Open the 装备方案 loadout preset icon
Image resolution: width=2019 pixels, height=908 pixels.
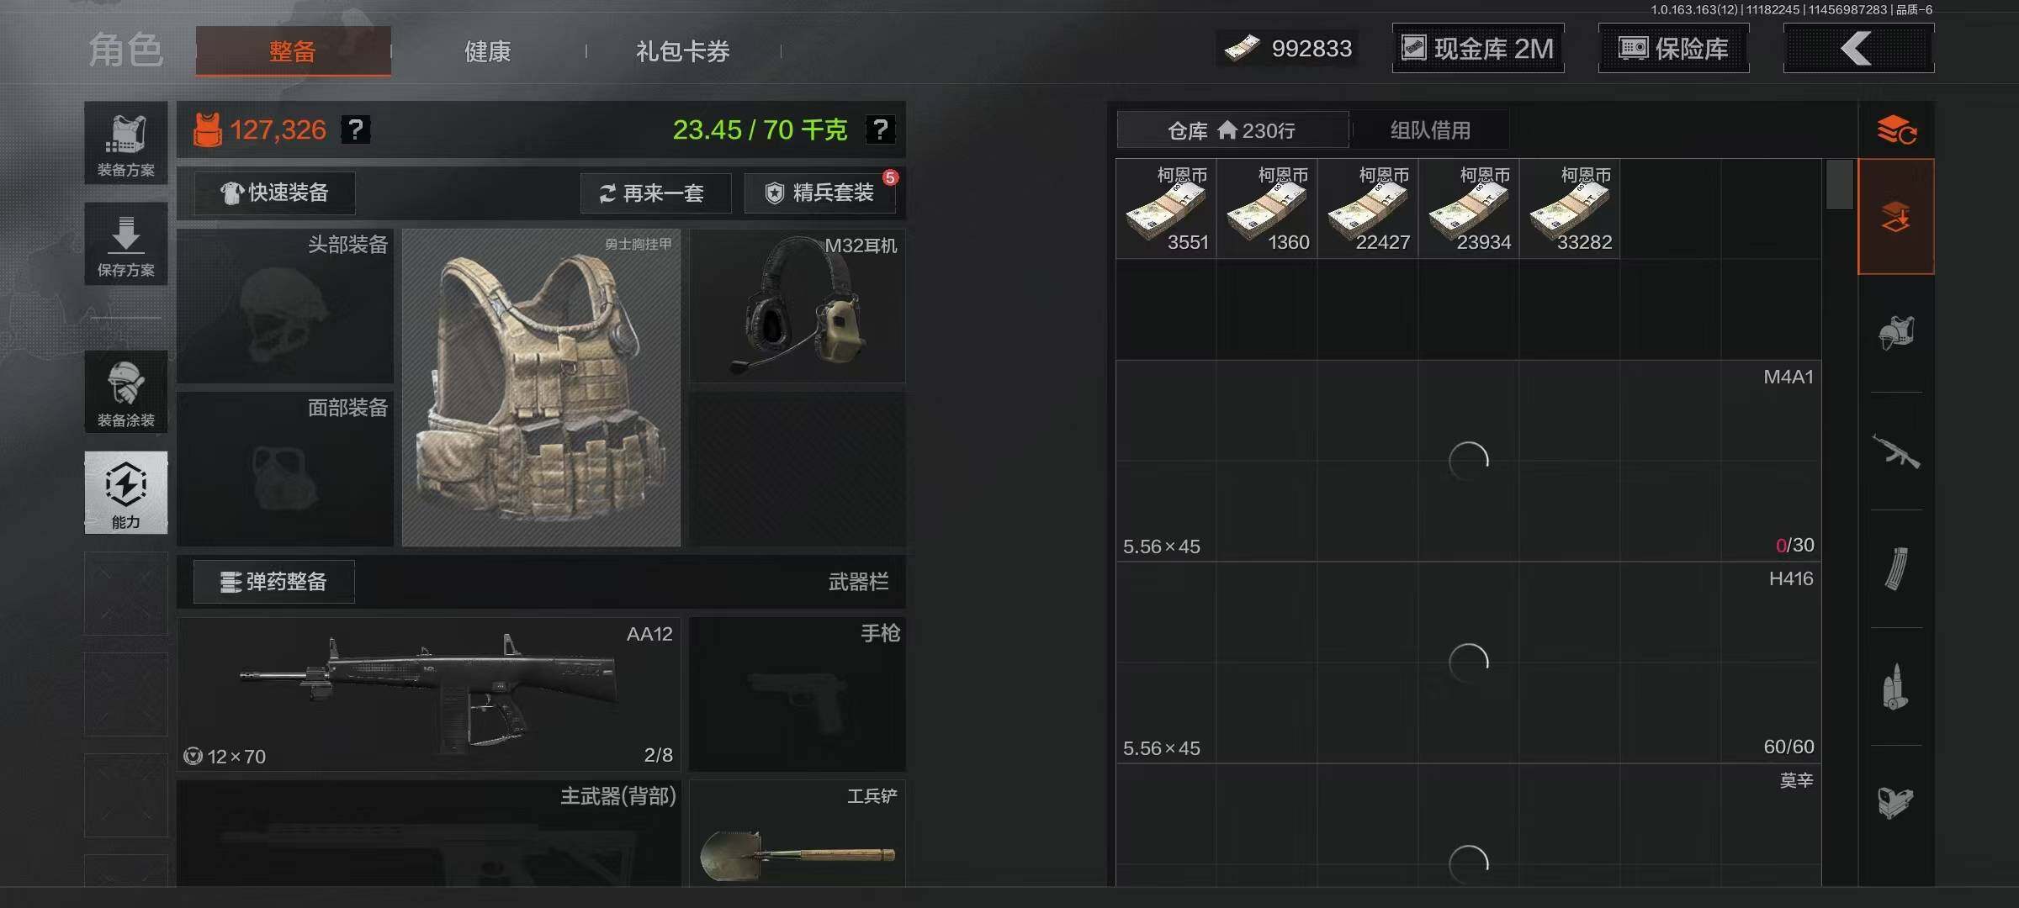[x=125, y=142]
